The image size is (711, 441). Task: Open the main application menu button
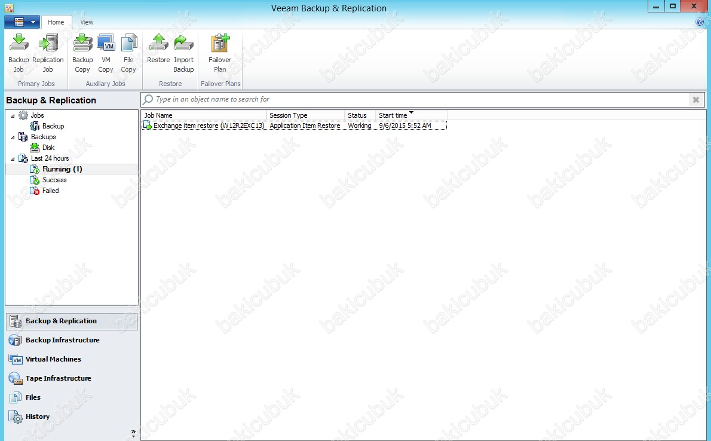click(x=22, y=22)
